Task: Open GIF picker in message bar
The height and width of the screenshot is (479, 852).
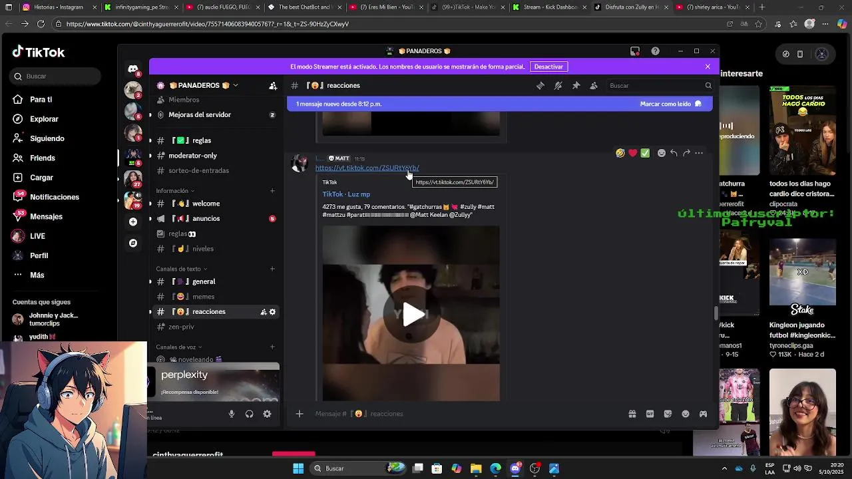Action: point(650,414)
